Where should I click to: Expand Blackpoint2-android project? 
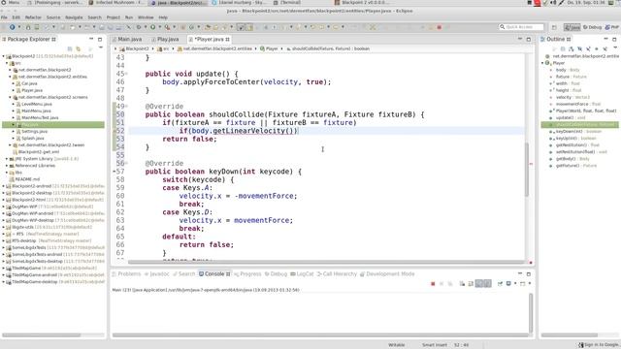4,186
